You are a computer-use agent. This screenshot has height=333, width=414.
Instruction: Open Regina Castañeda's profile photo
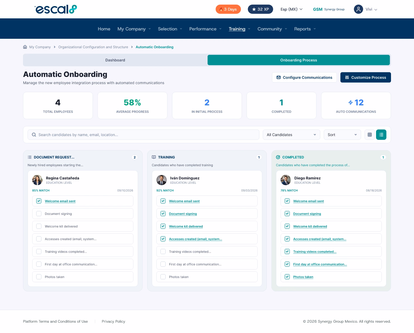[37, 180]
